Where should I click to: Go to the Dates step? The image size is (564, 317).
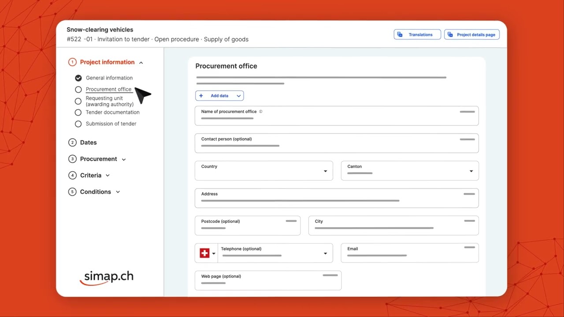(89, 143)
